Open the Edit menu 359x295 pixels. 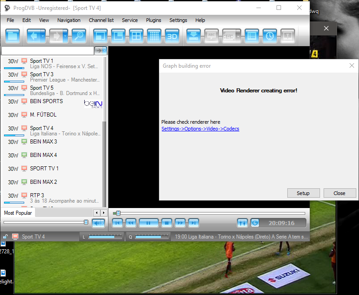point(26,20)
